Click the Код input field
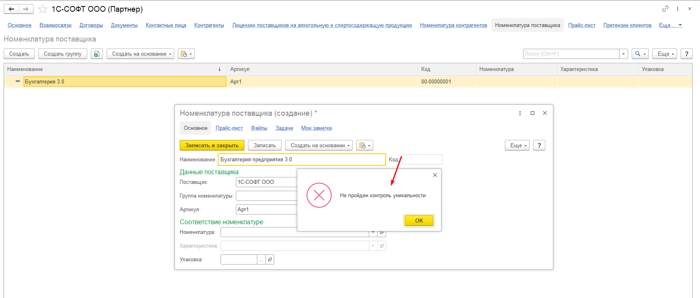The image size is (700, 298). [422, 160]
